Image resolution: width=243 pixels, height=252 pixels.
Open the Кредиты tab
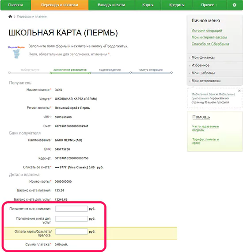click(177, 5)
